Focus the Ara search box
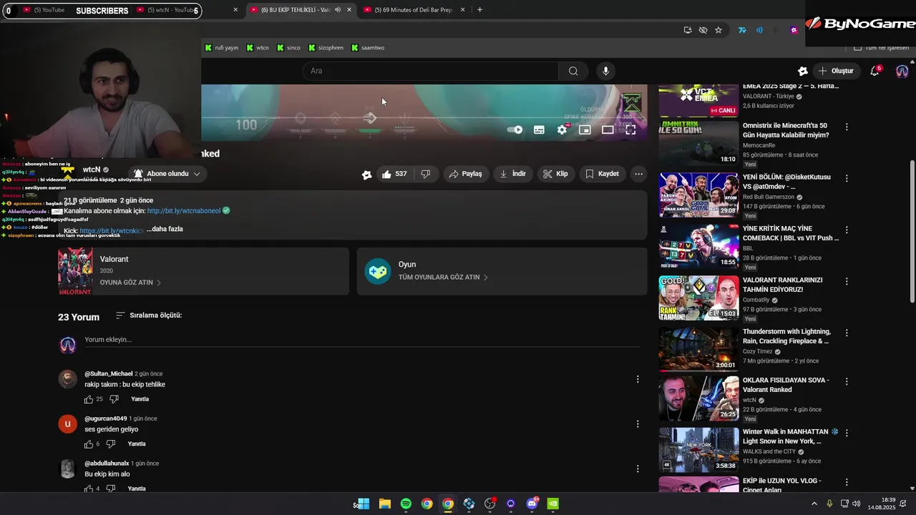916x515 pixels. pyautogui.click(x=430, y=71)
